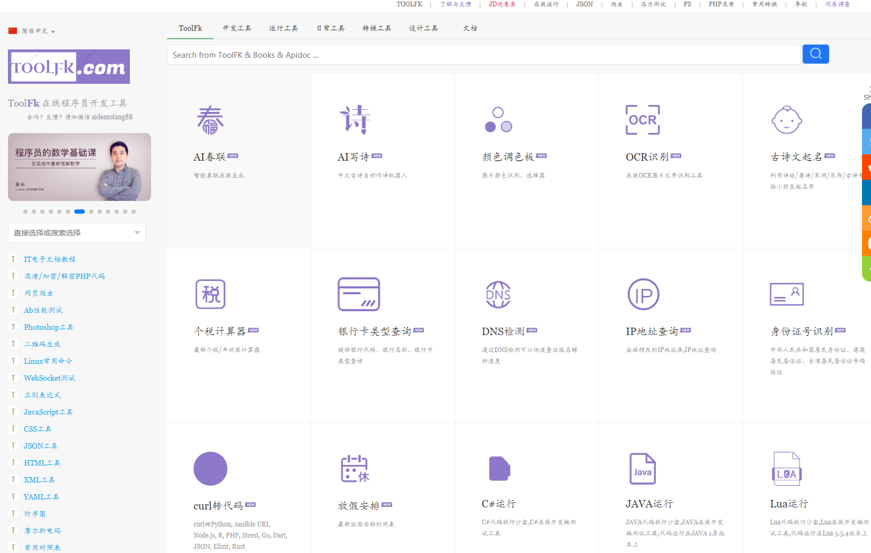Image resolution: width=871 pixels, height=553 pixels.
Task: Click the JD优惠券 top link
Action: (502, 4)
